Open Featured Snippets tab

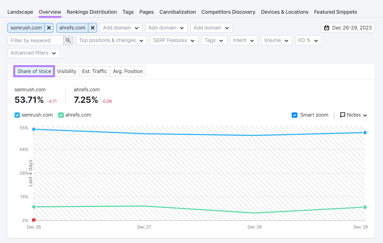(x=335, y=12)
